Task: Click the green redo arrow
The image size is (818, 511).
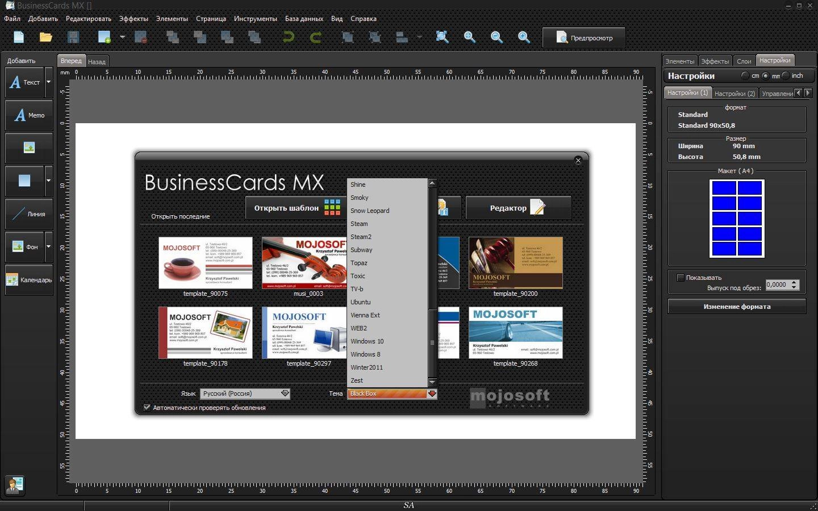Action: point(316,37)
